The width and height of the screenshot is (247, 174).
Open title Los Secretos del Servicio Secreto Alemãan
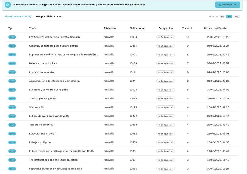tap(54, 37)
